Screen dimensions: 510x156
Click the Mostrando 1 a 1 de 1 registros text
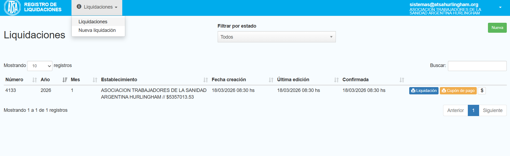(36, 110)
